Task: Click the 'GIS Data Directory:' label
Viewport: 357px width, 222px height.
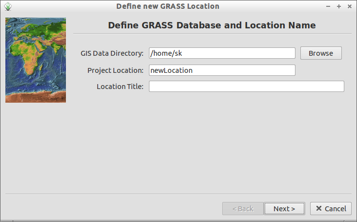Action: (x=112, y=53)
